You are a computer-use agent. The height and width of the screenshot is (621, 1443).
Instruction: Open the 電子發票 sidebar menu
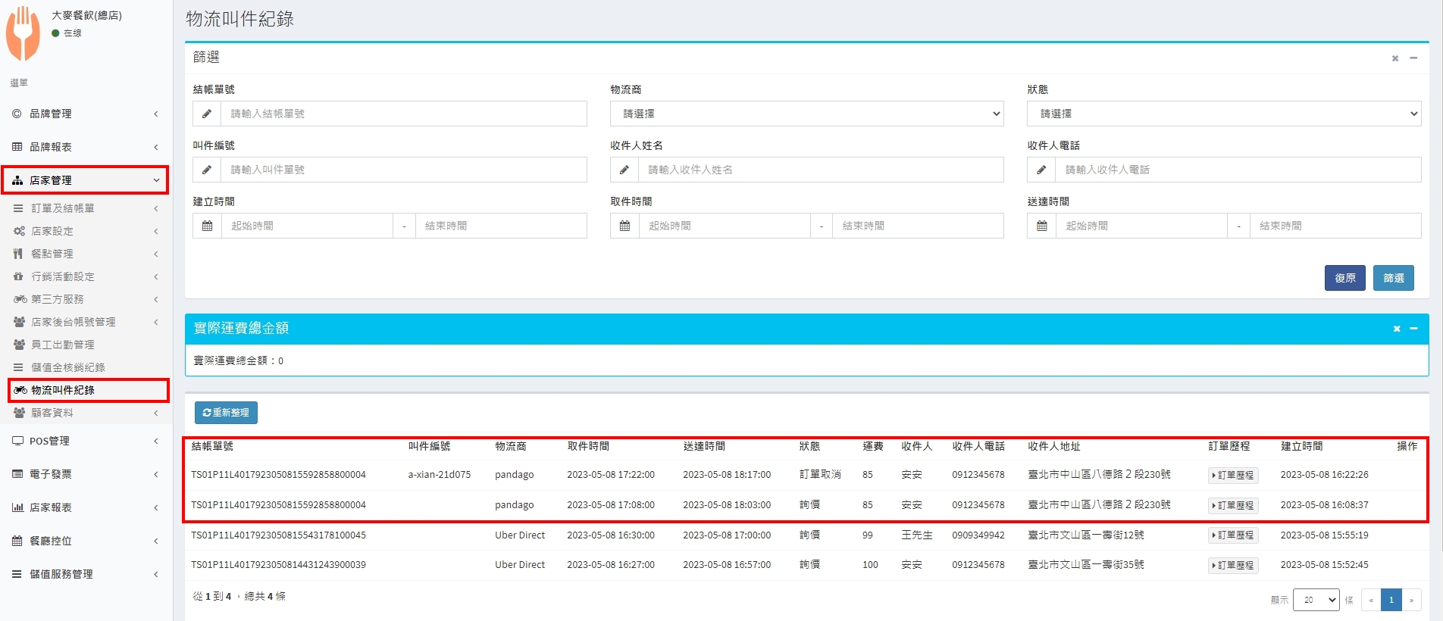point(85,474)
